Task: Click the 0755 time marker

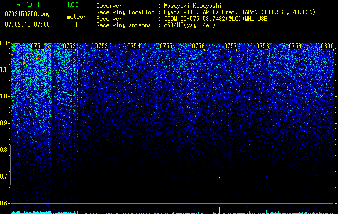Action: pos(166,46)
